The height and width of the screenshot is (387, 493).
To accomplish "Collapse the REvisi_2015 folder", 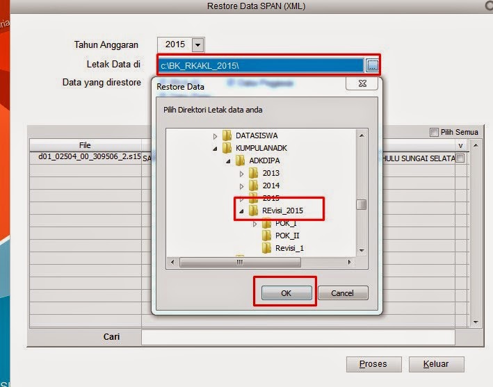I will pyautogui.click(x=241, y=211).
